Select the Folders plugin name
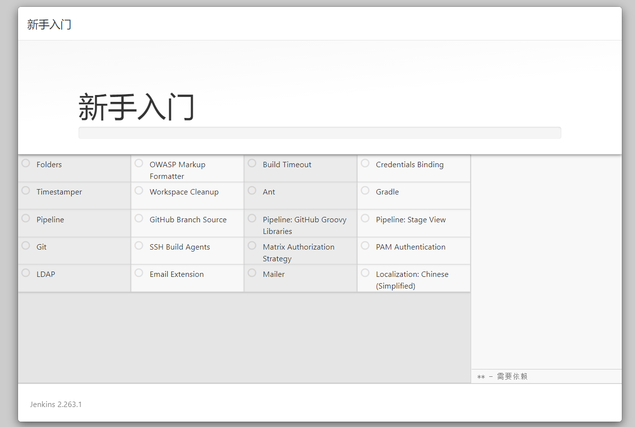 click(x=49, y=165)
